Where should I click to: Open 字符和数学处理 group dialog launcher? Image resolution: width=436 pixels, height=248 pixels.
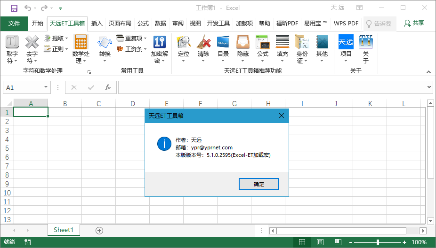click(89, 72)
